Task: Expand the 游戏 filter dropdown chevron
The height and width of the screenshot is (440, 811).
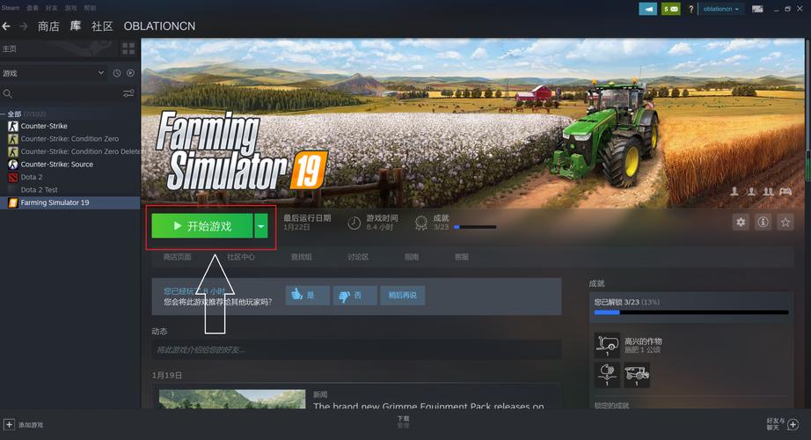Action: coord(101,73)
